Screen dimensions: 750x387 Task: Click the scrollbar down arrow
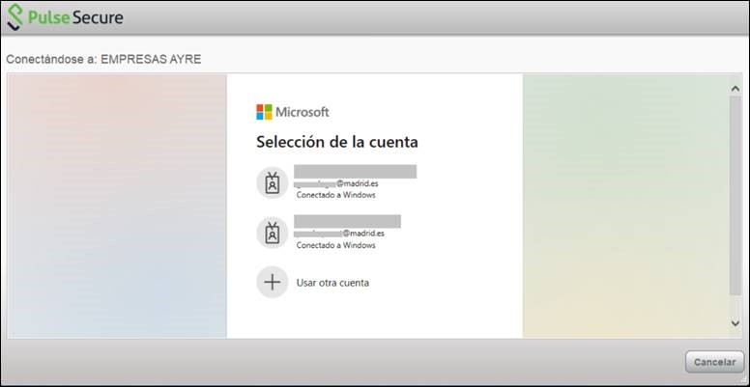(x=735, y=323)
